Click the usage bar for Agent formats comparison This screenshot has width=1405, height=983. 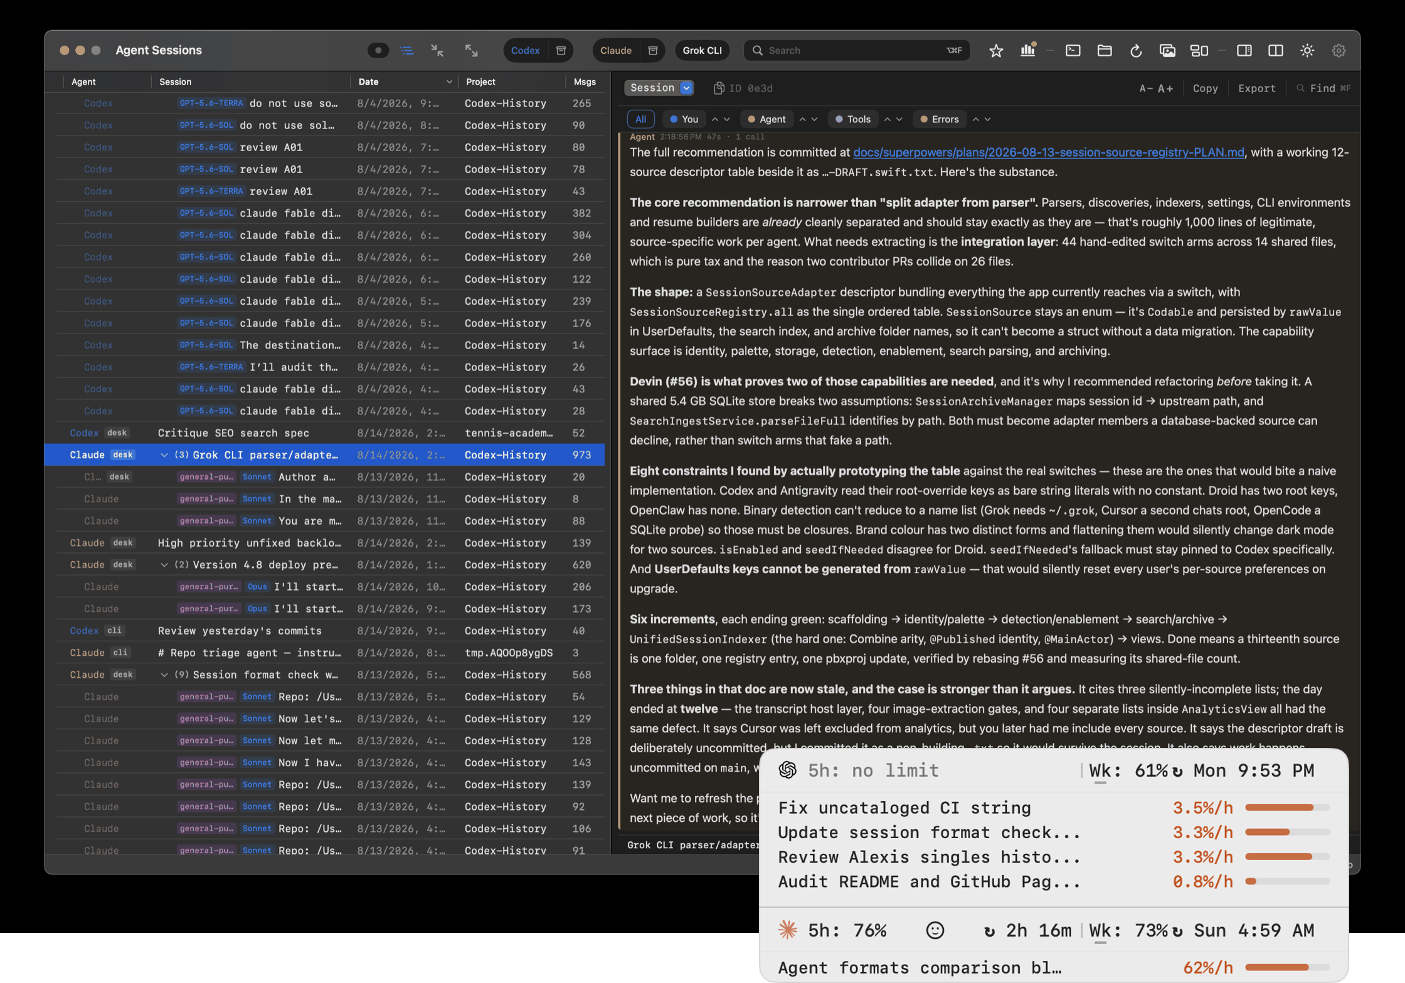1287,967
